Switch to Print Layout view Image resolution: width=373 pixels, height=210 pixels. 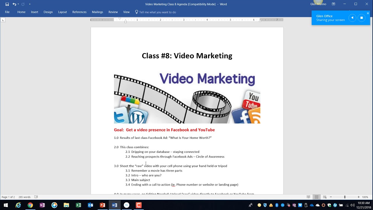point(316,197)
